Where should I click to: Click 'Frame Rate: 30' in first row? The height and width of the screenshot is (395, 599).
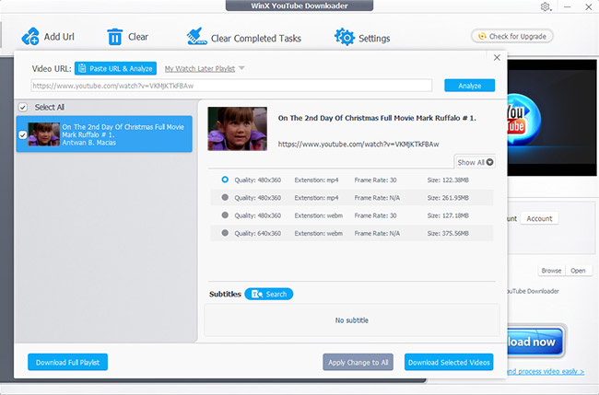375,180
